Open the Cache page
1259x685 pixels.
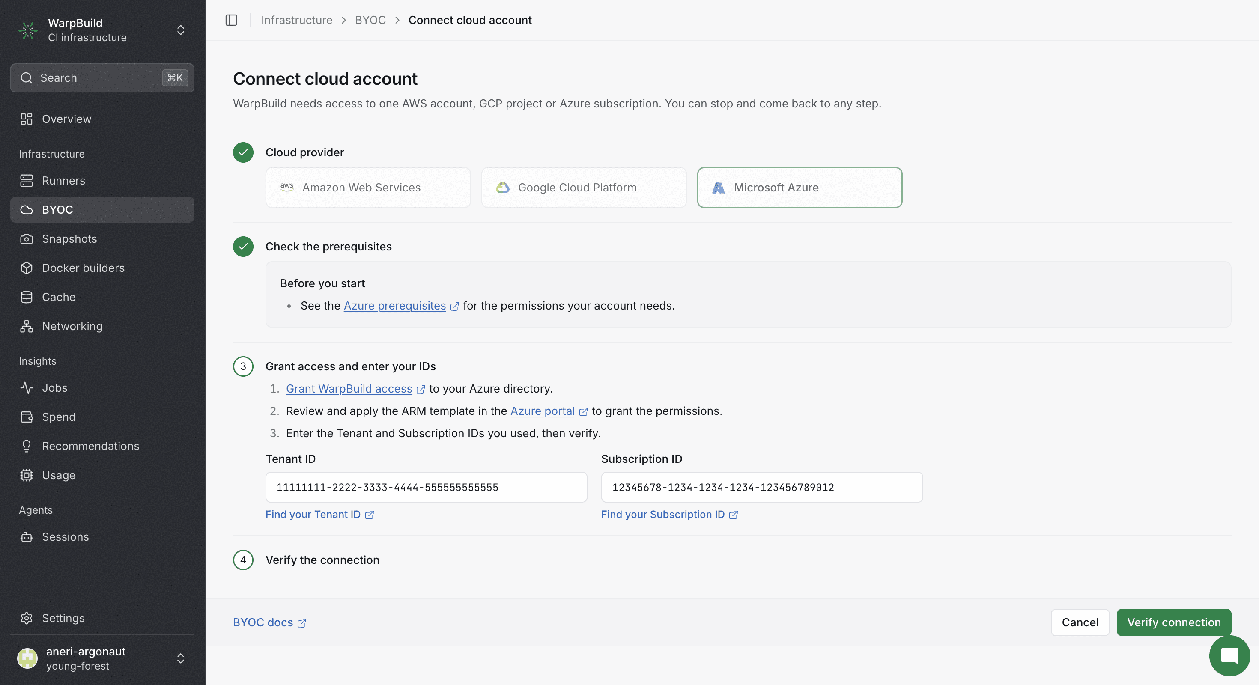pyautogui.click(x=102, y=297)
